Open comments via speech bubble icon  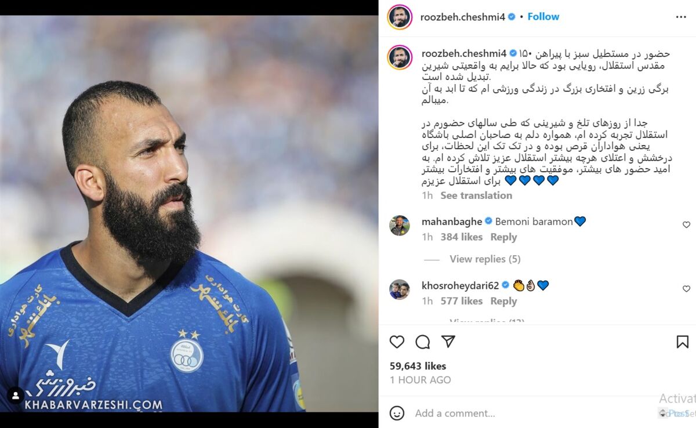pos(423,342)
